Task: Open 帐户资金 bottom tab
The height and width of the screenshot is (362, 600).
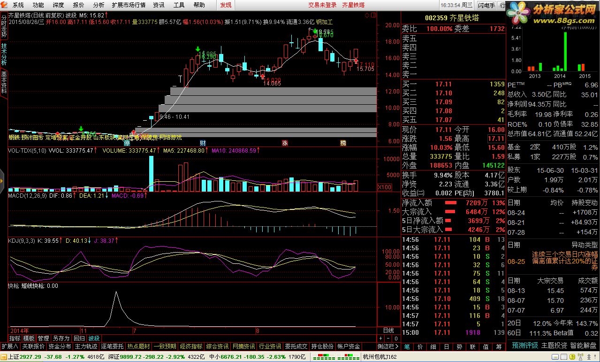Action: click(x=349, y=347)
